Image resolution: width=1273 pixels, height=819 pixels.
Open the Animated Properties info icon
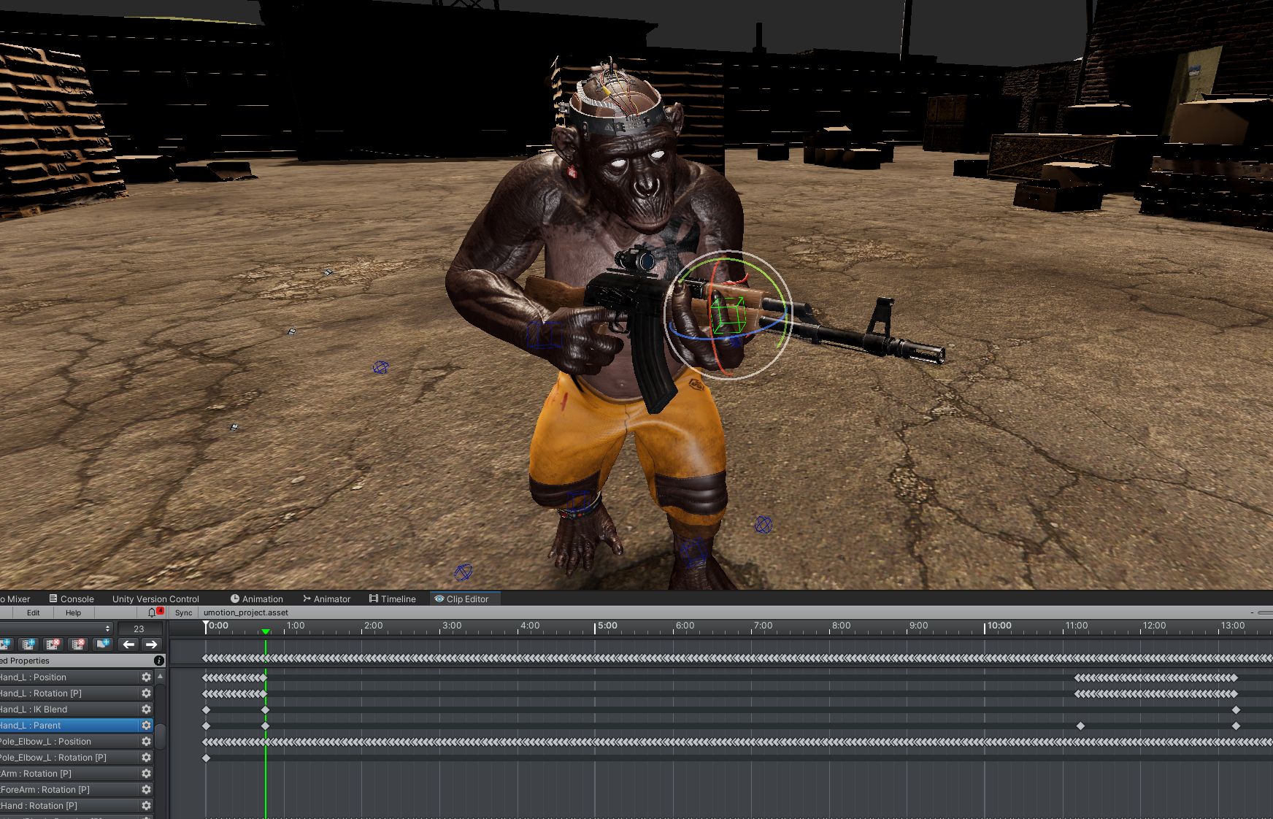click(159, 661)
